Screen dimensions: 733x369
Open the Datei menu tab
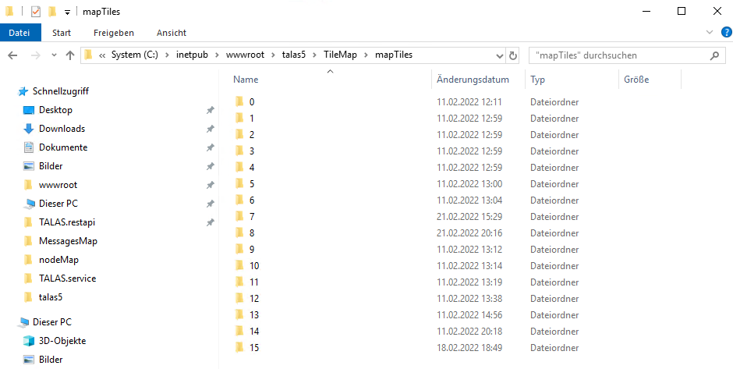[19, 33]
